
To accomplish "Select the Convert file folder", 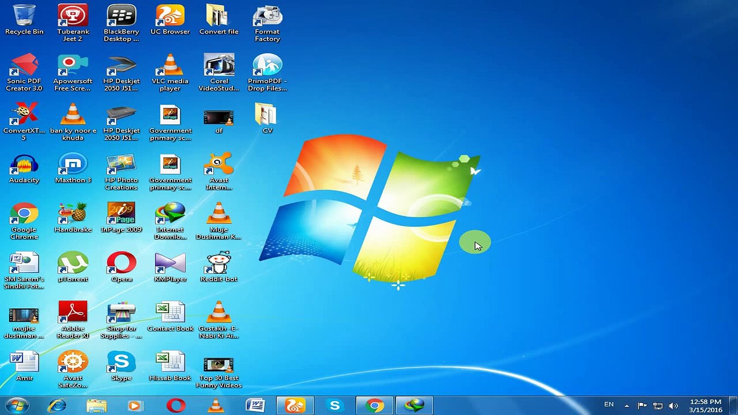I will [x=219, y=20].
